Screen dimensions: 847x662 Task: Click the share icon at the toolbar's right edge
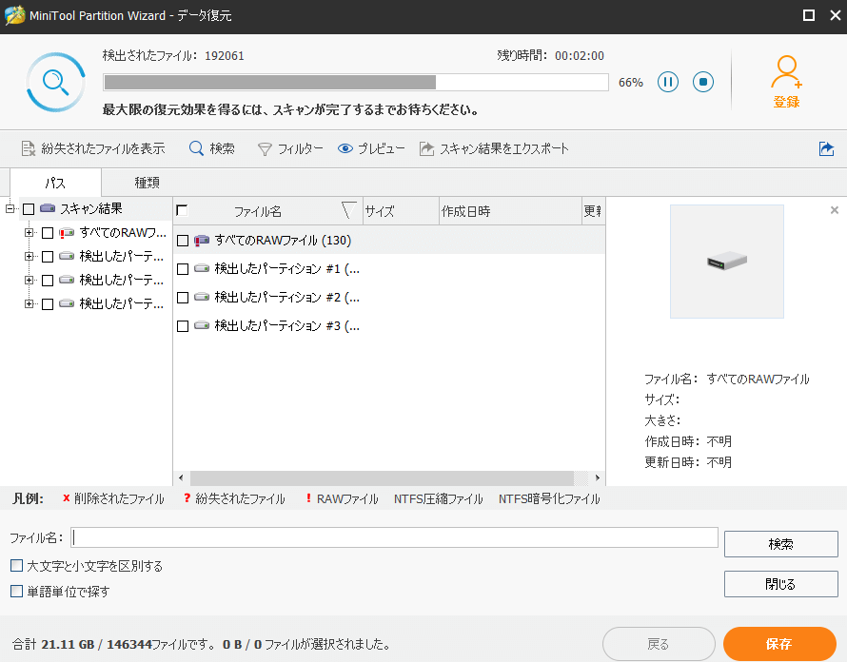pos(827,148)
